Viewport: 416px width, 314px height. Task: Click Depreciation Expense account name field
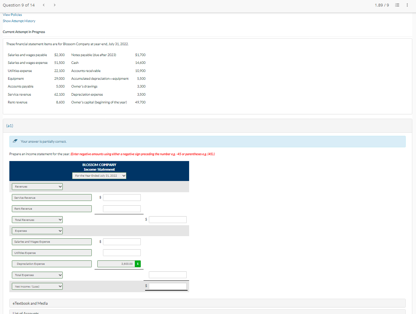[52, 264]
